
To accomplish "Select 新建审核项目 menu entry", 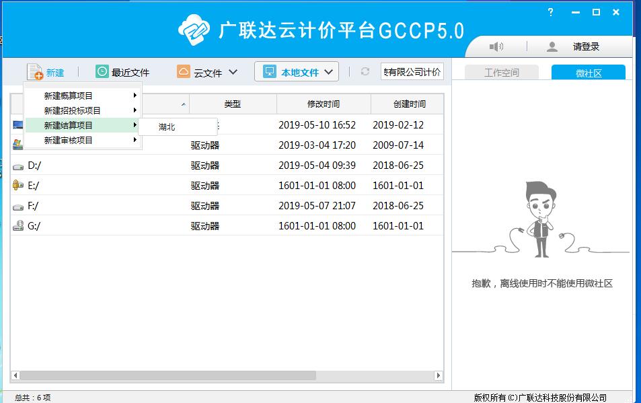I will (x=83, y=140).
